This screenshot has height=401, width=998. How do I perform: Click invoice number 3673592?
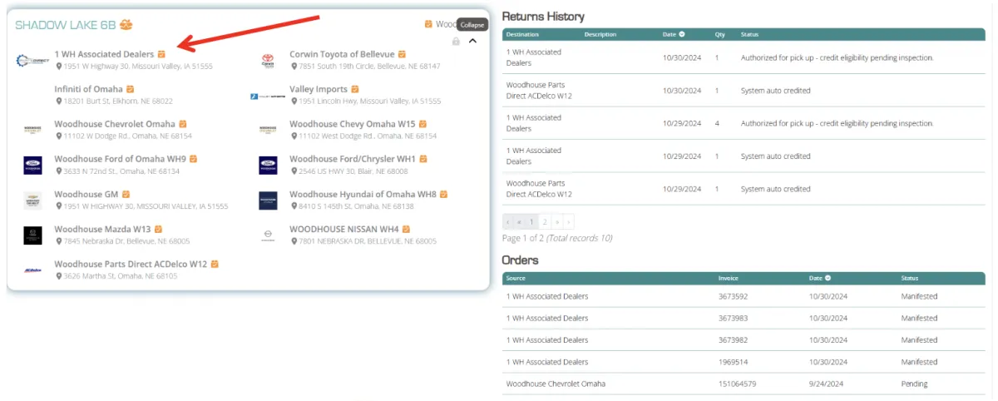pos(734,296)
